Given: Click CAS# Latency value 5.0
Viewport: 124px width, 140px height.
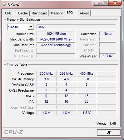Looking at the screenshot, I should 87,79.
